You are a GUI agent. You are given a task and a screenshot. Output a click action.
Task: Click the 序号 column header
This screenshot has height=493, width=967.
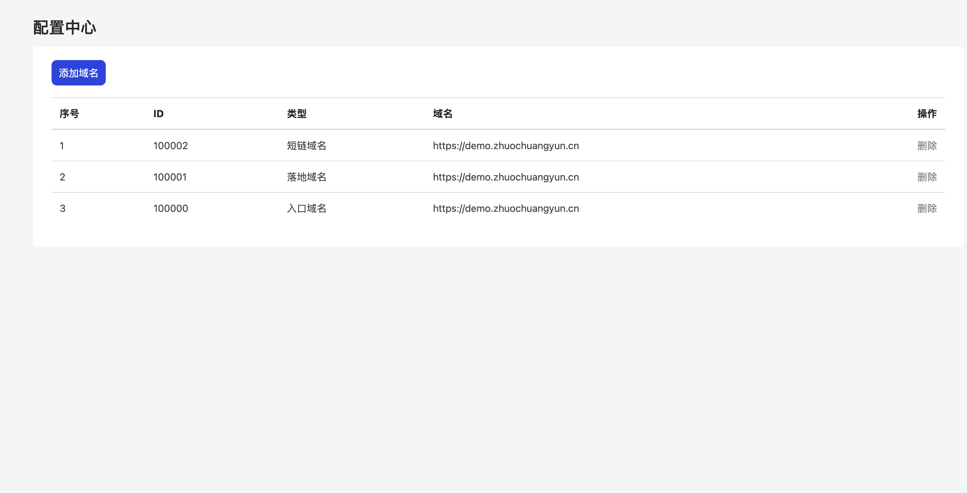[69, 114]
